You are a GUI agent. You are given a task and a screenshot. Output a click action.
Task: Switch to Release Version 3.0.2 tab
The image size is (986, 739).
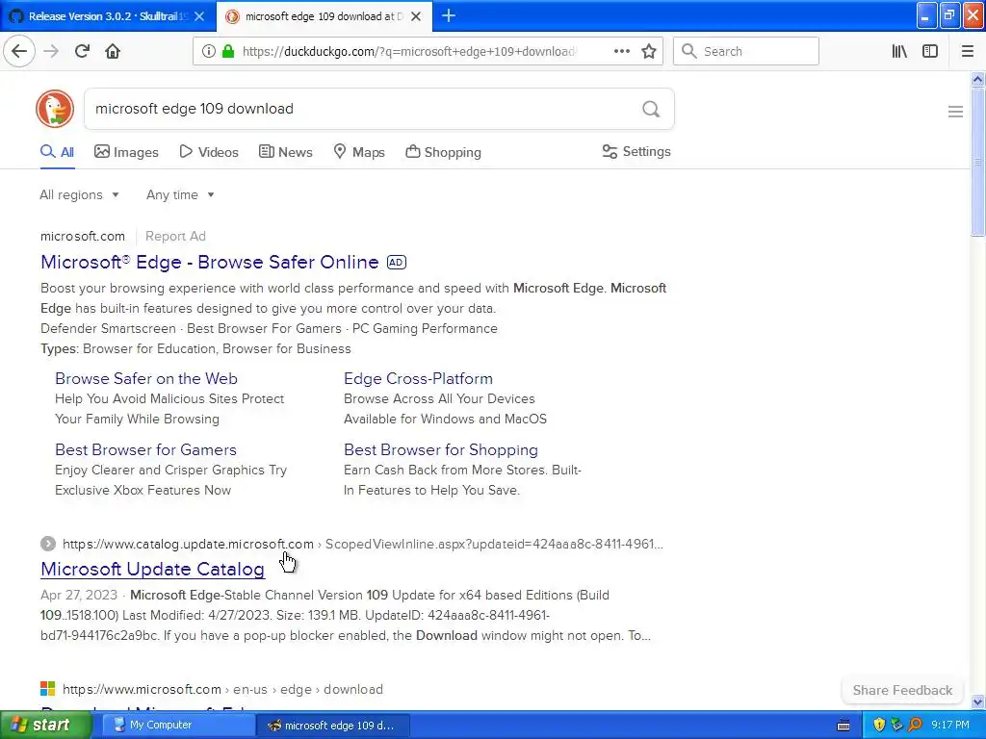point(108,16)
